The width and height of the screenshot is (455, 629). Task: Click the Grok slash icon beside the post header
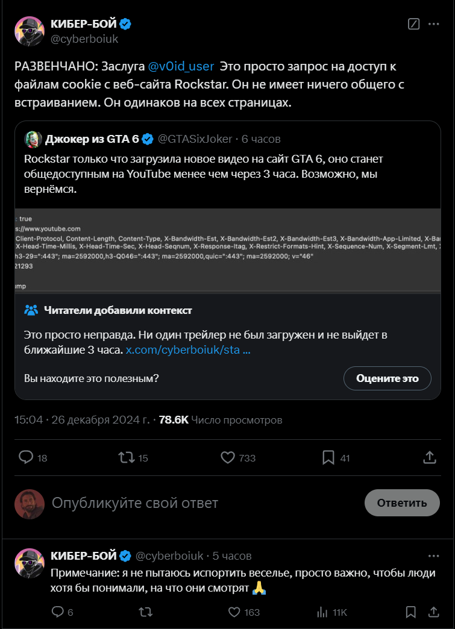[413, 24]
